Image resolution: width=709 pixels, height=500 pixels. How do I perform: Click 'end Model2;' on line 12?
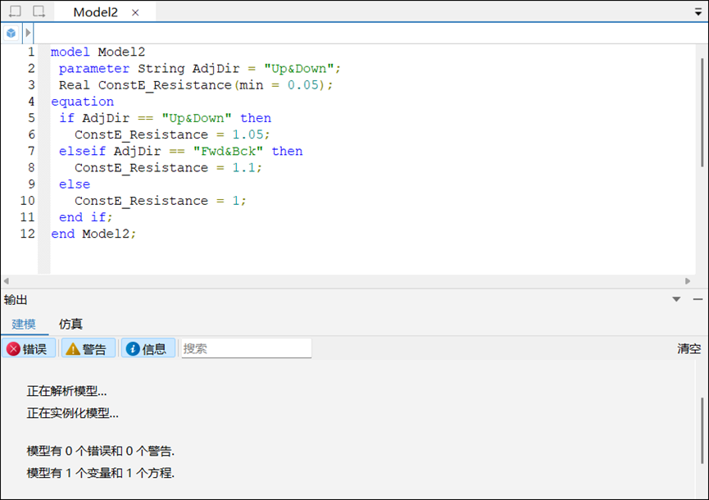(93, 234)
